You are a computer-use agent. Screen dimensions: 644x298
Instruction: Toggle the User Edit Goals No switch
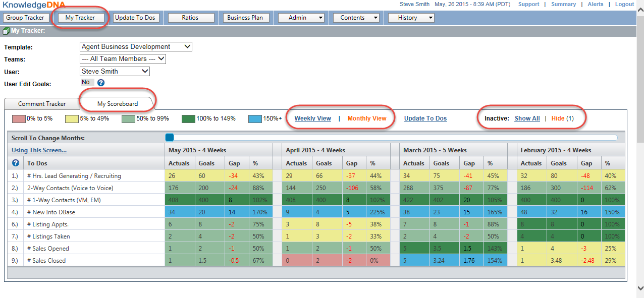pyautogui.click(x=86, y=82)
